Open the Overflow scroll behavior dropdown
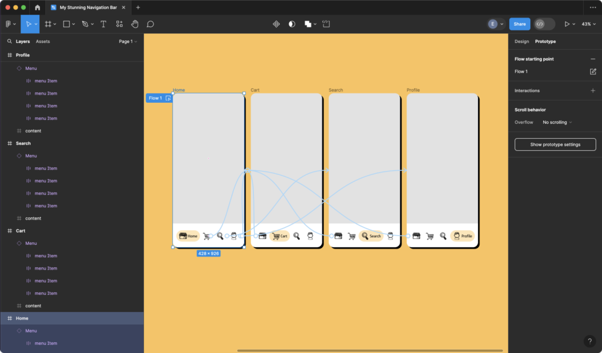This screenshot has height=353, width=602. (x=556, y=122)
